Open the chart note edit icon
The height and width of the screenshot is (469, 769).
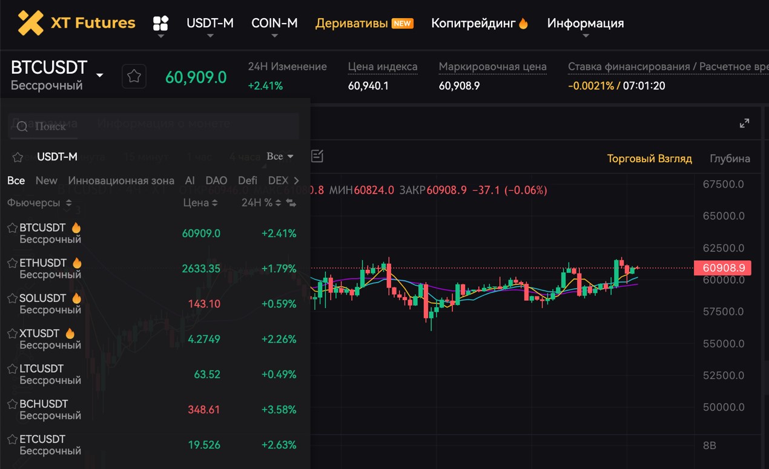coord(317,157)
